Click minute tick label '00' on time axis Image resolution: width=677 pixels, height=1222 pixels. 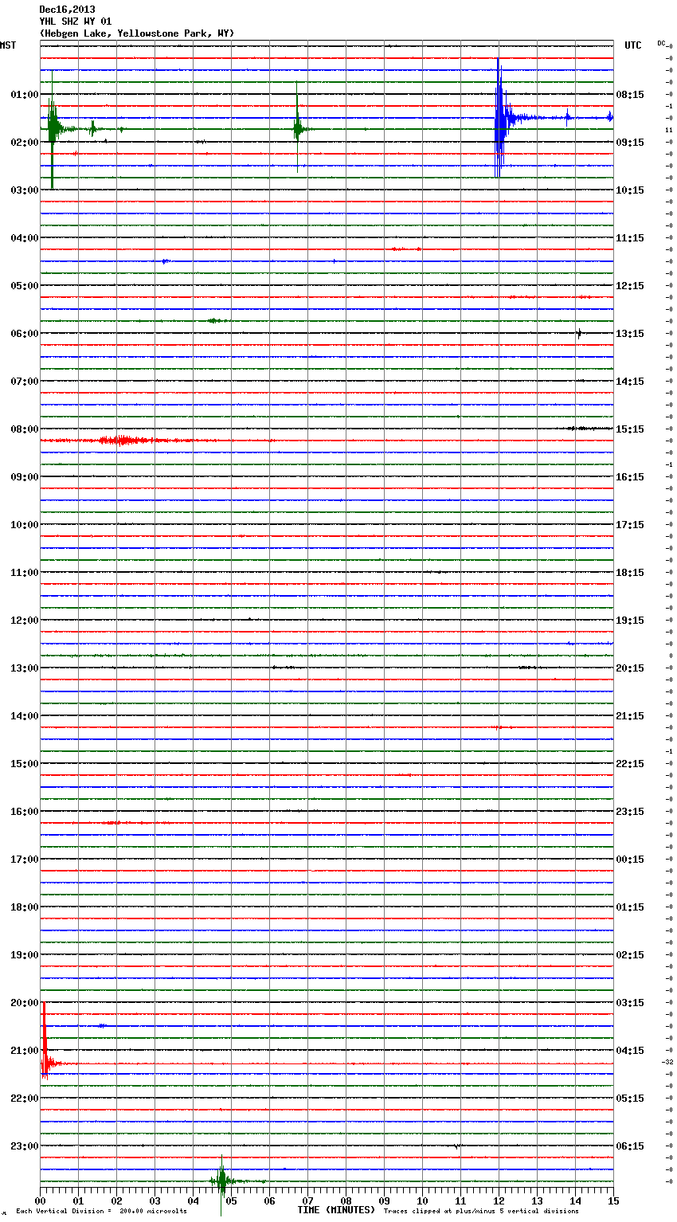click(40, 1200)
